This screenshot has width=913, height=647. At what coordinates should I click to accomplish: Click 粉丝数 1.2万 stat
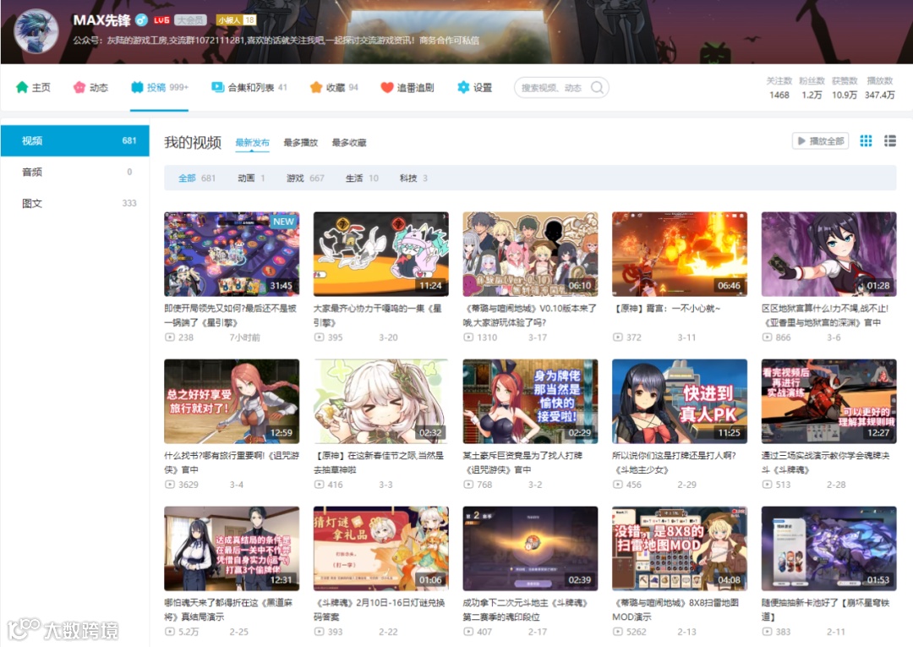tap(812, 88)
